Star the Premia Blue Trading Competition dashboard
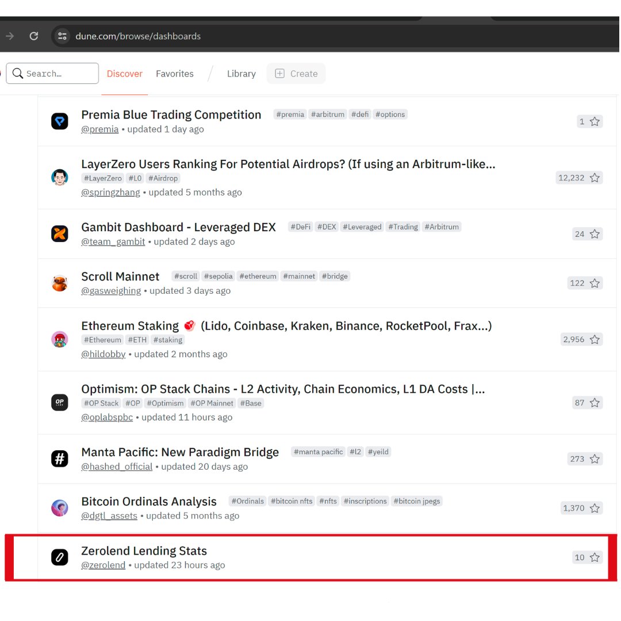Viewport: 621px width, 621px height. [595, 121]
